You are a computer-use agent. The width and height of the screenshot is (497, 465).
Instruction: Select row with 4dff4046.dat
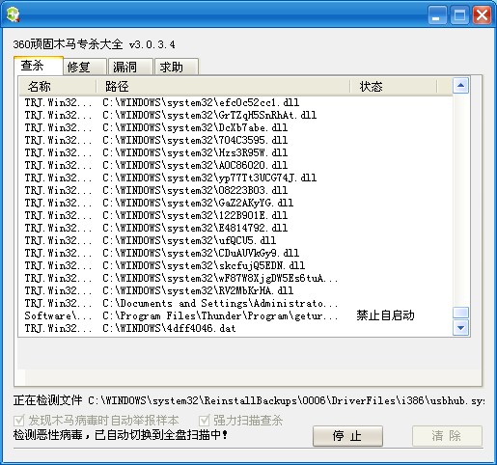pyautogui.click(x=235, y=328)
